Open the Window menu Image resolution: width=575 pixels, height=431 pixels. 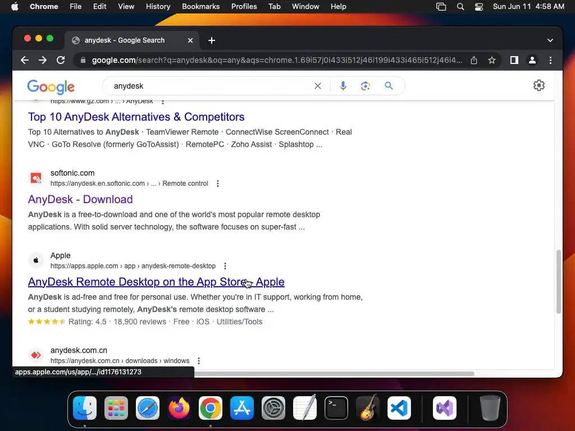[x=305, y=7]
